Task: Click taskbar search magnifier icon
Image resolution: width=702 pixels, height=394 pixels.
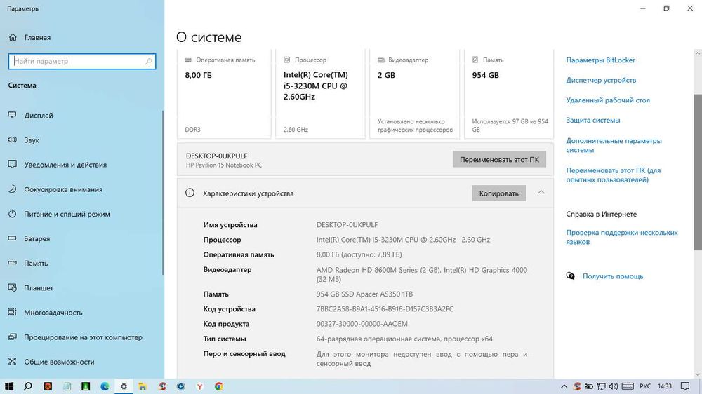Action: [x=28, y=386]
